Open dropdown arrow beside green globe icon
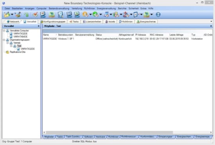 pyautogui.click(x=100, y=14)
